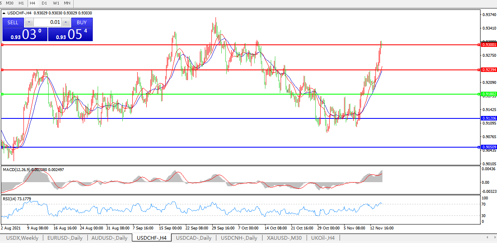
Task: Switch to XAUUSD-,M30 chart tab
Action: point(284,238)
